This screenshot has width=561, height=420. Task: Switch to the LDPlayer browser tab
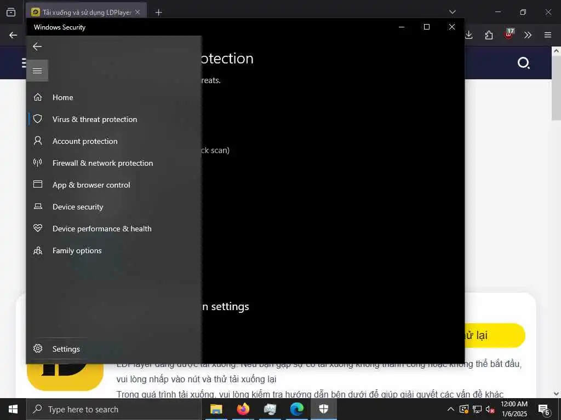coord(86,12)
